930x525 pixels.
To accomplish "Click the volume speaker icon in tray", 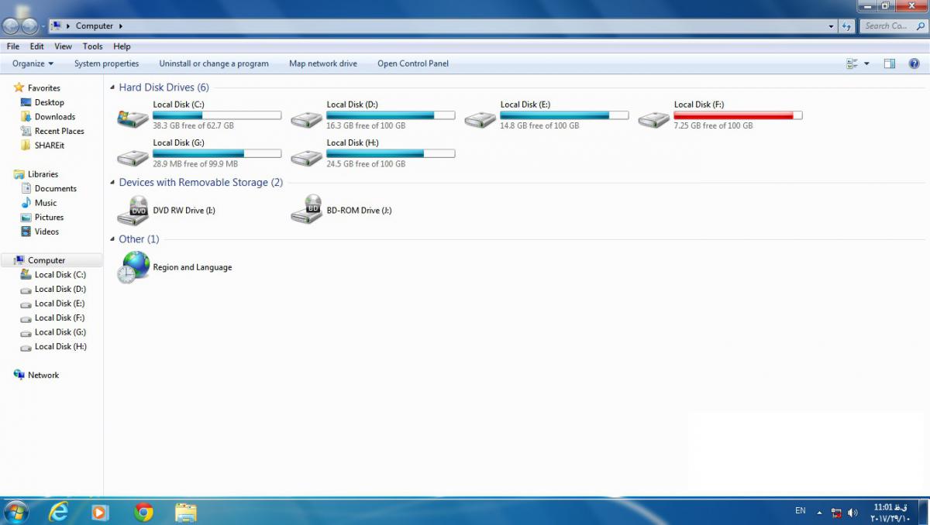I will click(x=852, y=512).
